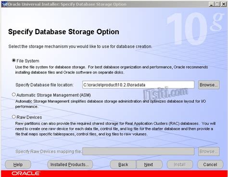Click 'Select the storage mechanism' instruction text
Image resolution: width=228 pixels, height=177 pixels.
pyautogui.click(x=80, y=47)
